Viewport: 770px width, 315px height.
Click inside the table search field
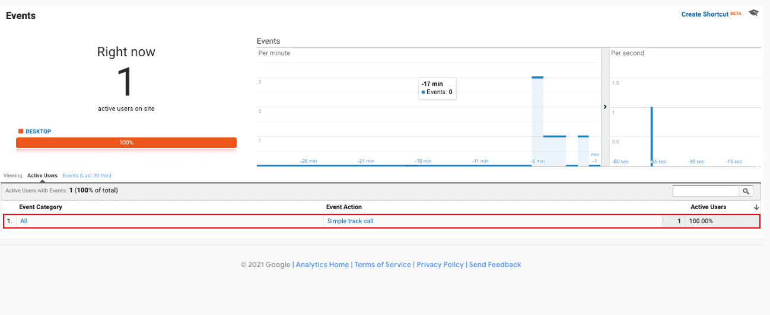(705, 191)
